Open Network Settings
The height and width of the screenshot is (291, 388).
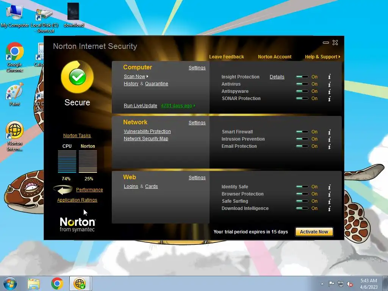[x=197, y=123]
